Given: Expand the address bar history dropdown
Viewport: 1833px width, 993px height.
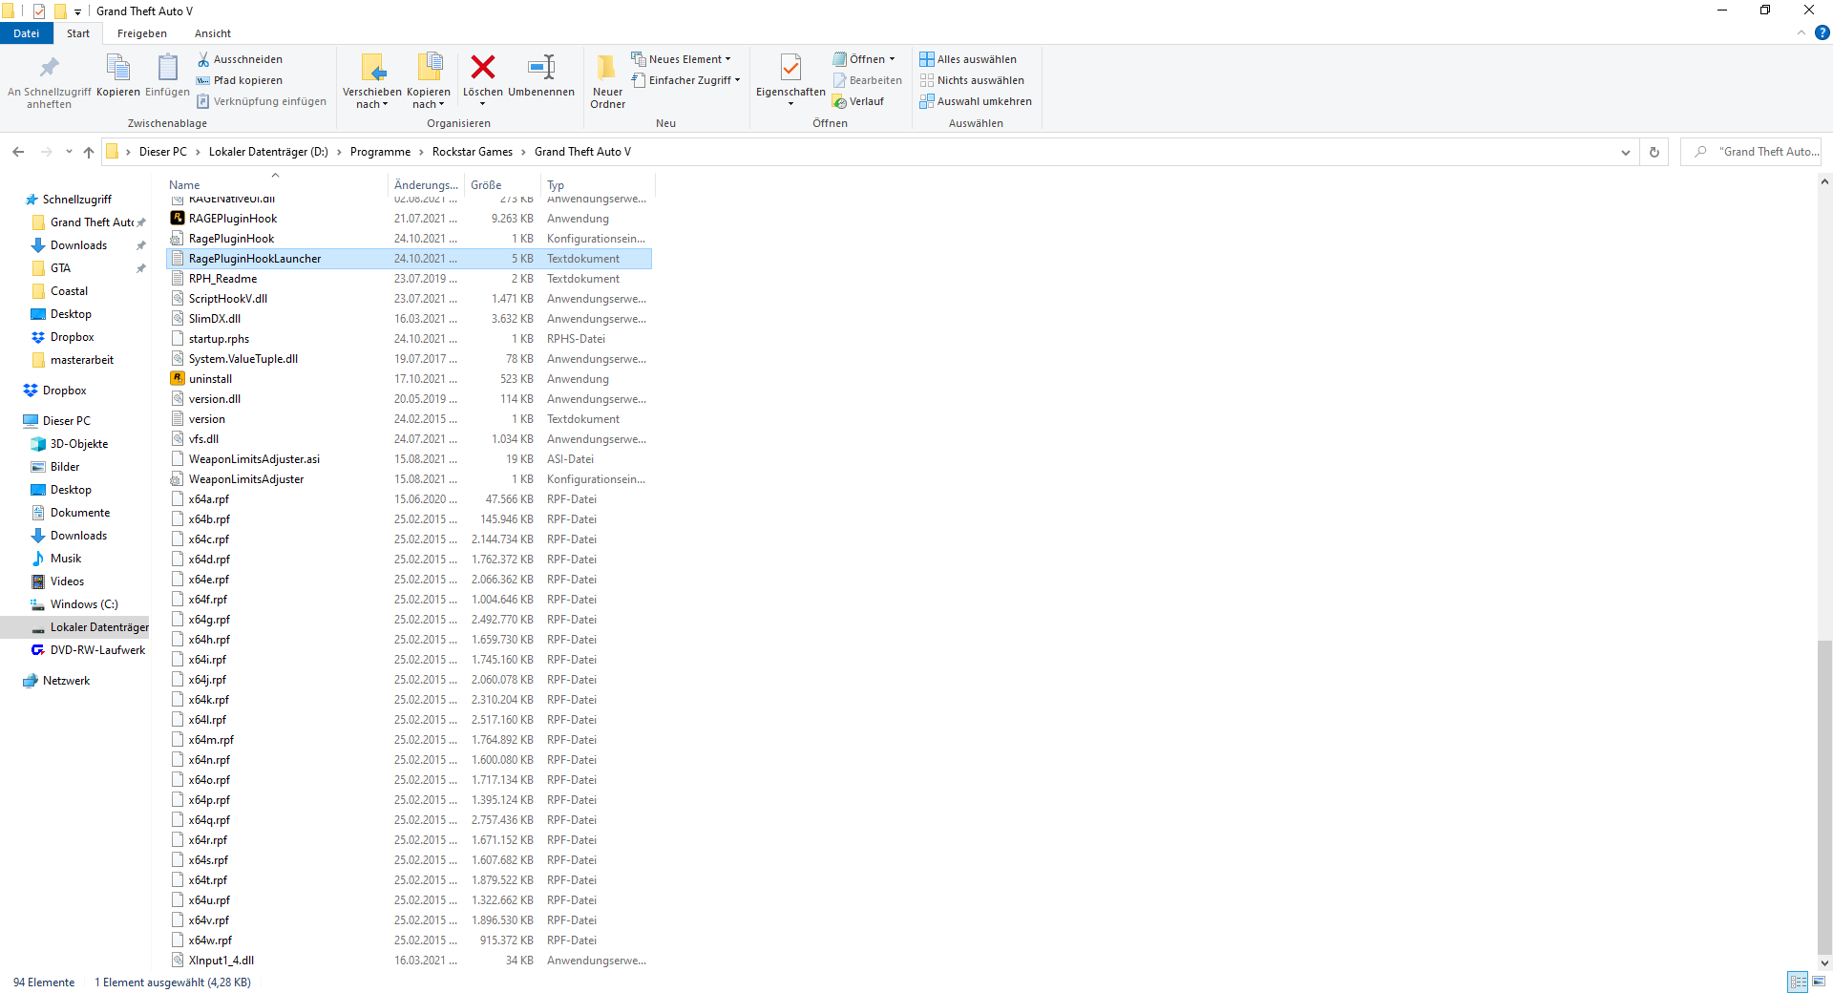Looking at the screenshot, I should (1625, 152).
